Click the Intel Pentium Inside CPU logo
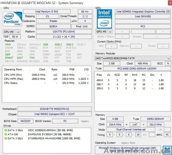Image resolution: width=172 pixels, height=155 pixels. [x=12, y=19]
